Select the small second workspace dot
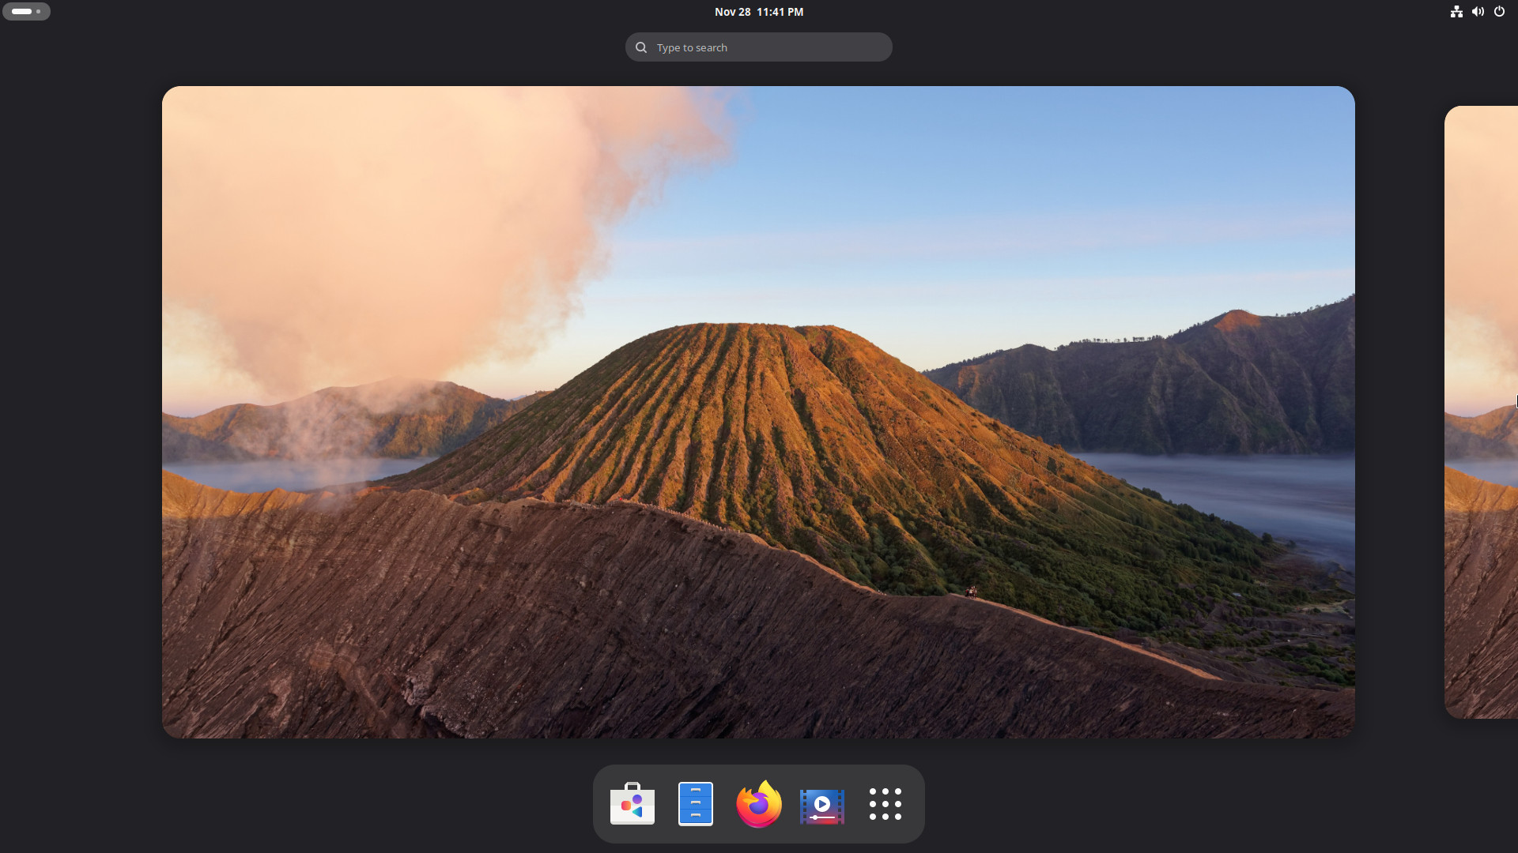 coord(37,12)
